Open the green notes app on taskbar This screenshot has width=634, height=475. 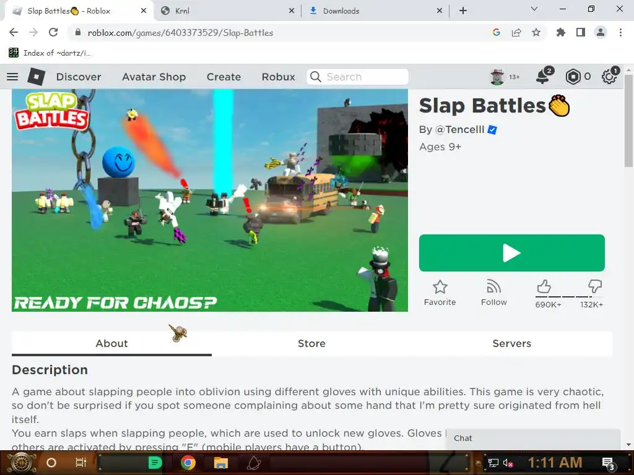click(x=155, y=463)
